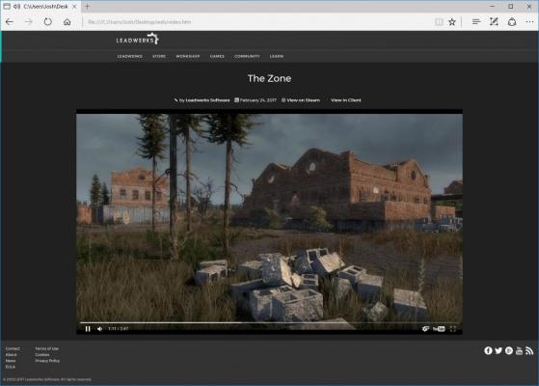Open Contact footer link
This screenshot has height=386, width=539.
coord(13,348)
